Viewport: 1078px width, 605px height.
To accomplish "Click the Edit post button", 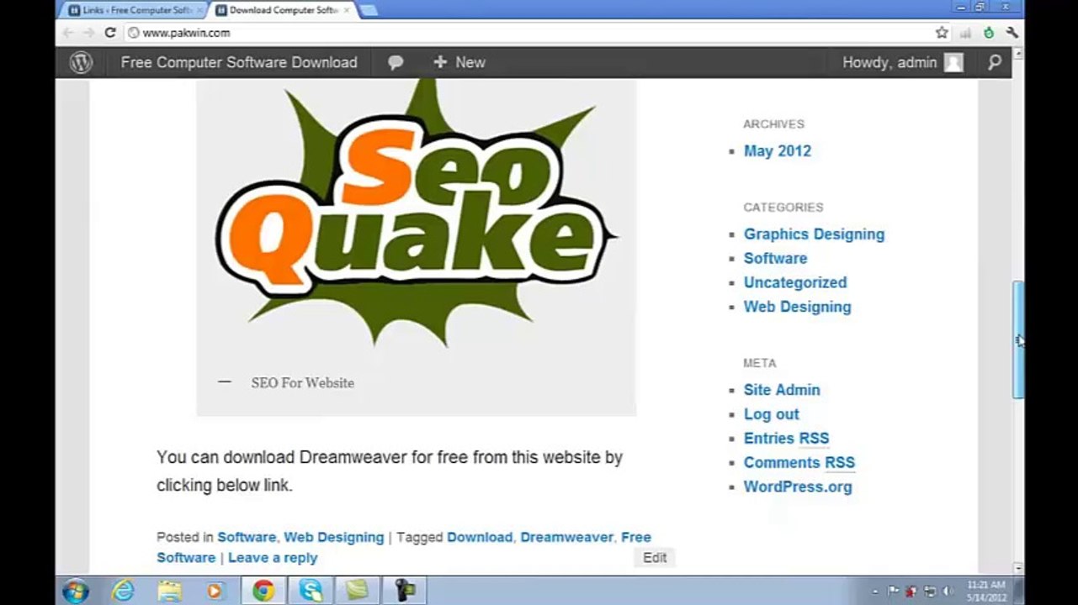I will [x=655, y=558].
